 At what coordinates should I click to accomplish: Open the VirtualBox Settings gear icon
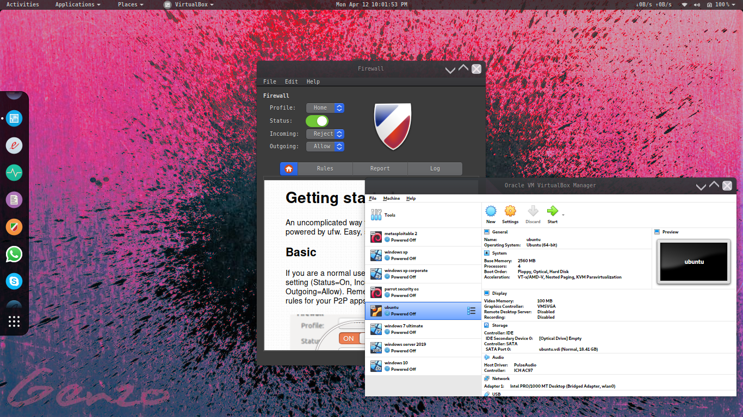pyautogui.click(x=510, y=212)
